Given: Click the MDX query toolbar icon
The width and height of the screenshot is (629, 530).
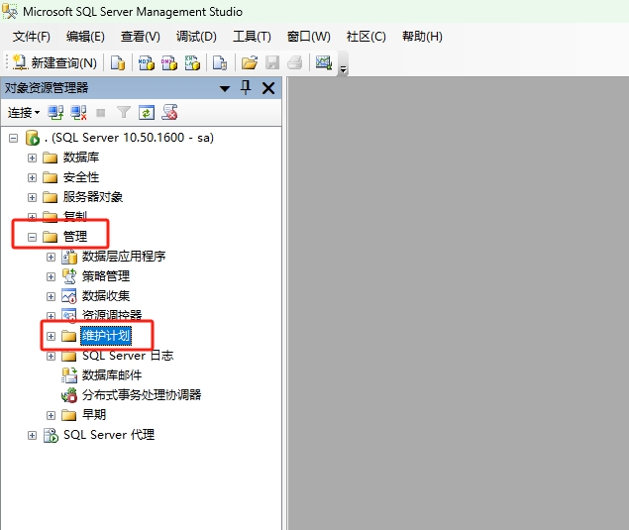Looking at the screenshot, I should (x=146, y=62).
